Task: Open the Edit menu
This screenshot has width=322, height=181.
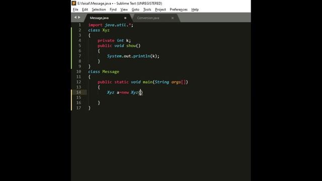Action: pyautogui.click(x=85, y=10)
